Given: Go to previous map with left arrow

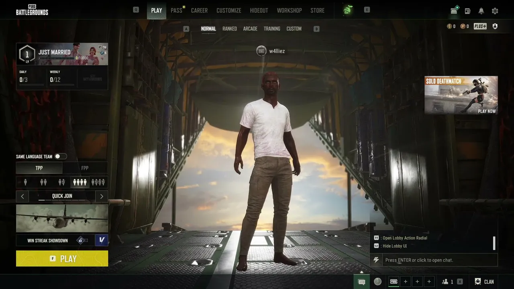Looking at the screenshot, I should pos(22,196).
